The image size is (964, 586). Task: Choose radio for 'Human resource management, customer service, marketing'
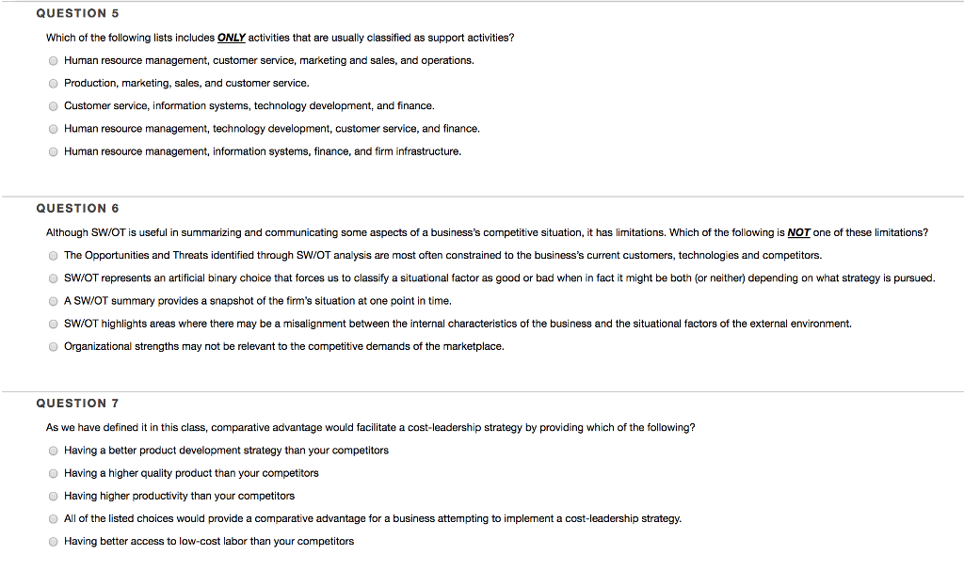[x=54, y=60]
